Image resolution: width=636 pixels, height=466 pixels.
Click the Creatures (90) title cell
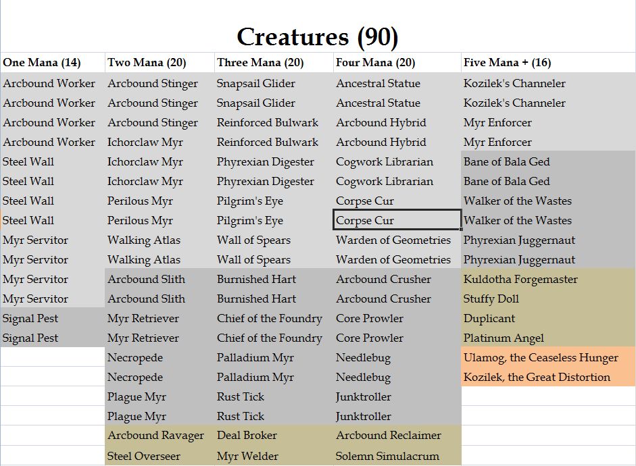[318, 37]
